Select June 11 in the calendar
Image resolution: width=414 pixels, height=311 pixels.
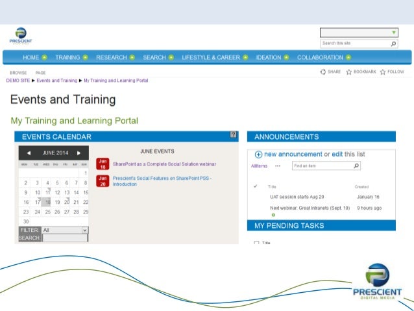point(47,192)
